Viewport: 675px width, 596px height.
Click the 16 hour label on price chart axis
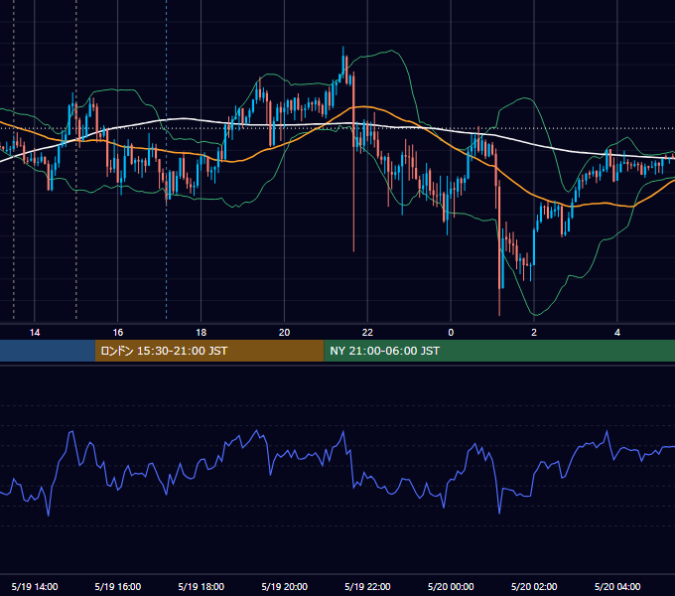[117, 333]
